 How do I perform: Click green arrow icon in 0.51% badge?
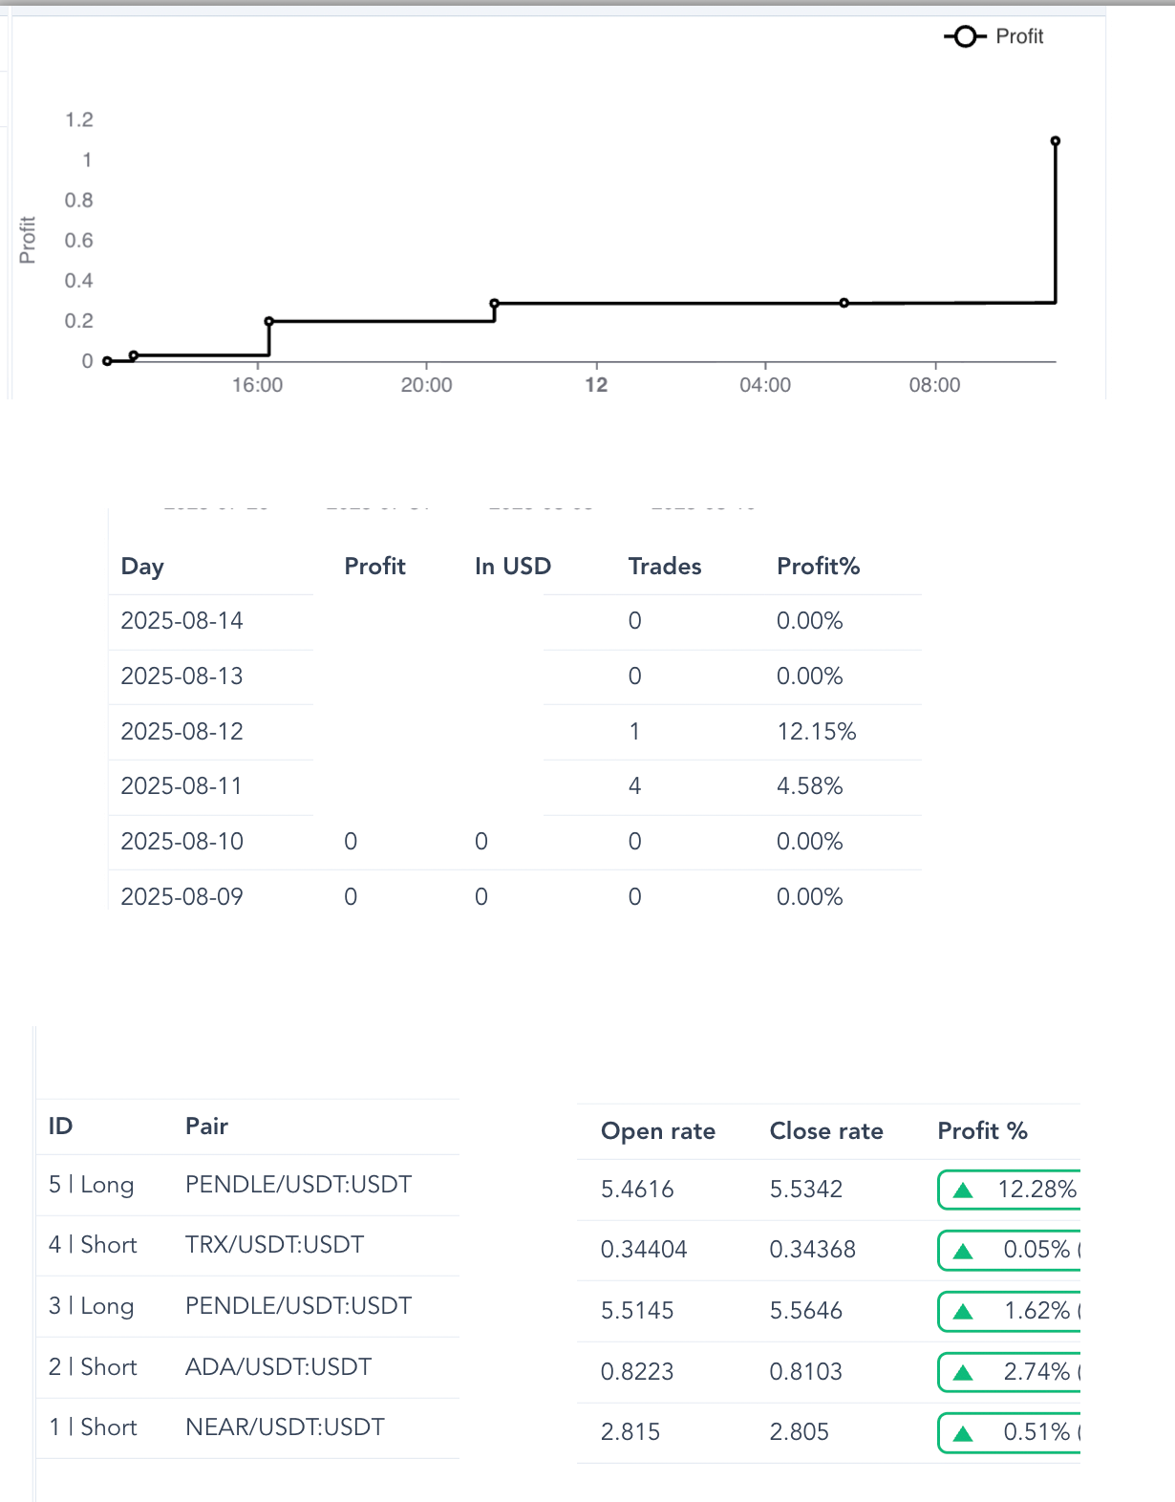coord(963,1433)
